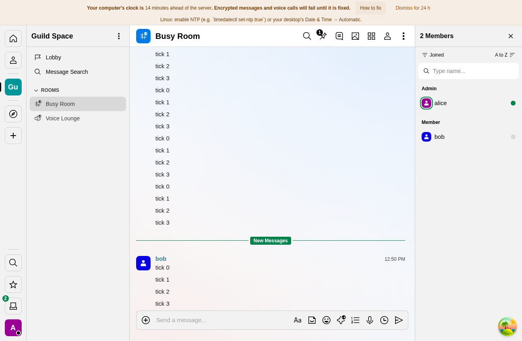Open widgets grid icon in header
The image size is (522, 341).
click(371, 36)
